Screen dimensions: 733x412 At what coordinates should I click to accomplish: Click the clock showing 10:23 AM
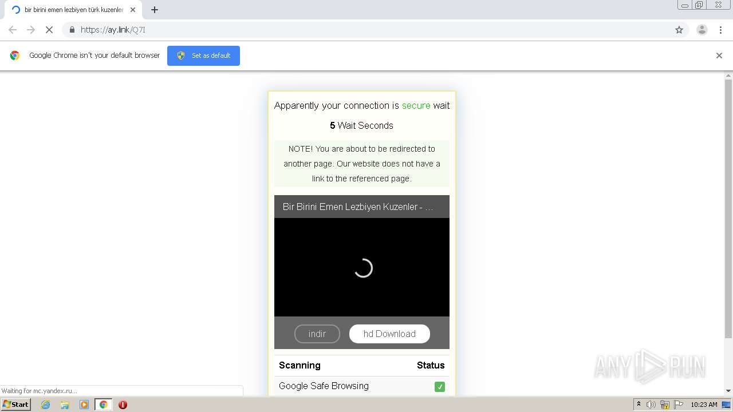704,405
